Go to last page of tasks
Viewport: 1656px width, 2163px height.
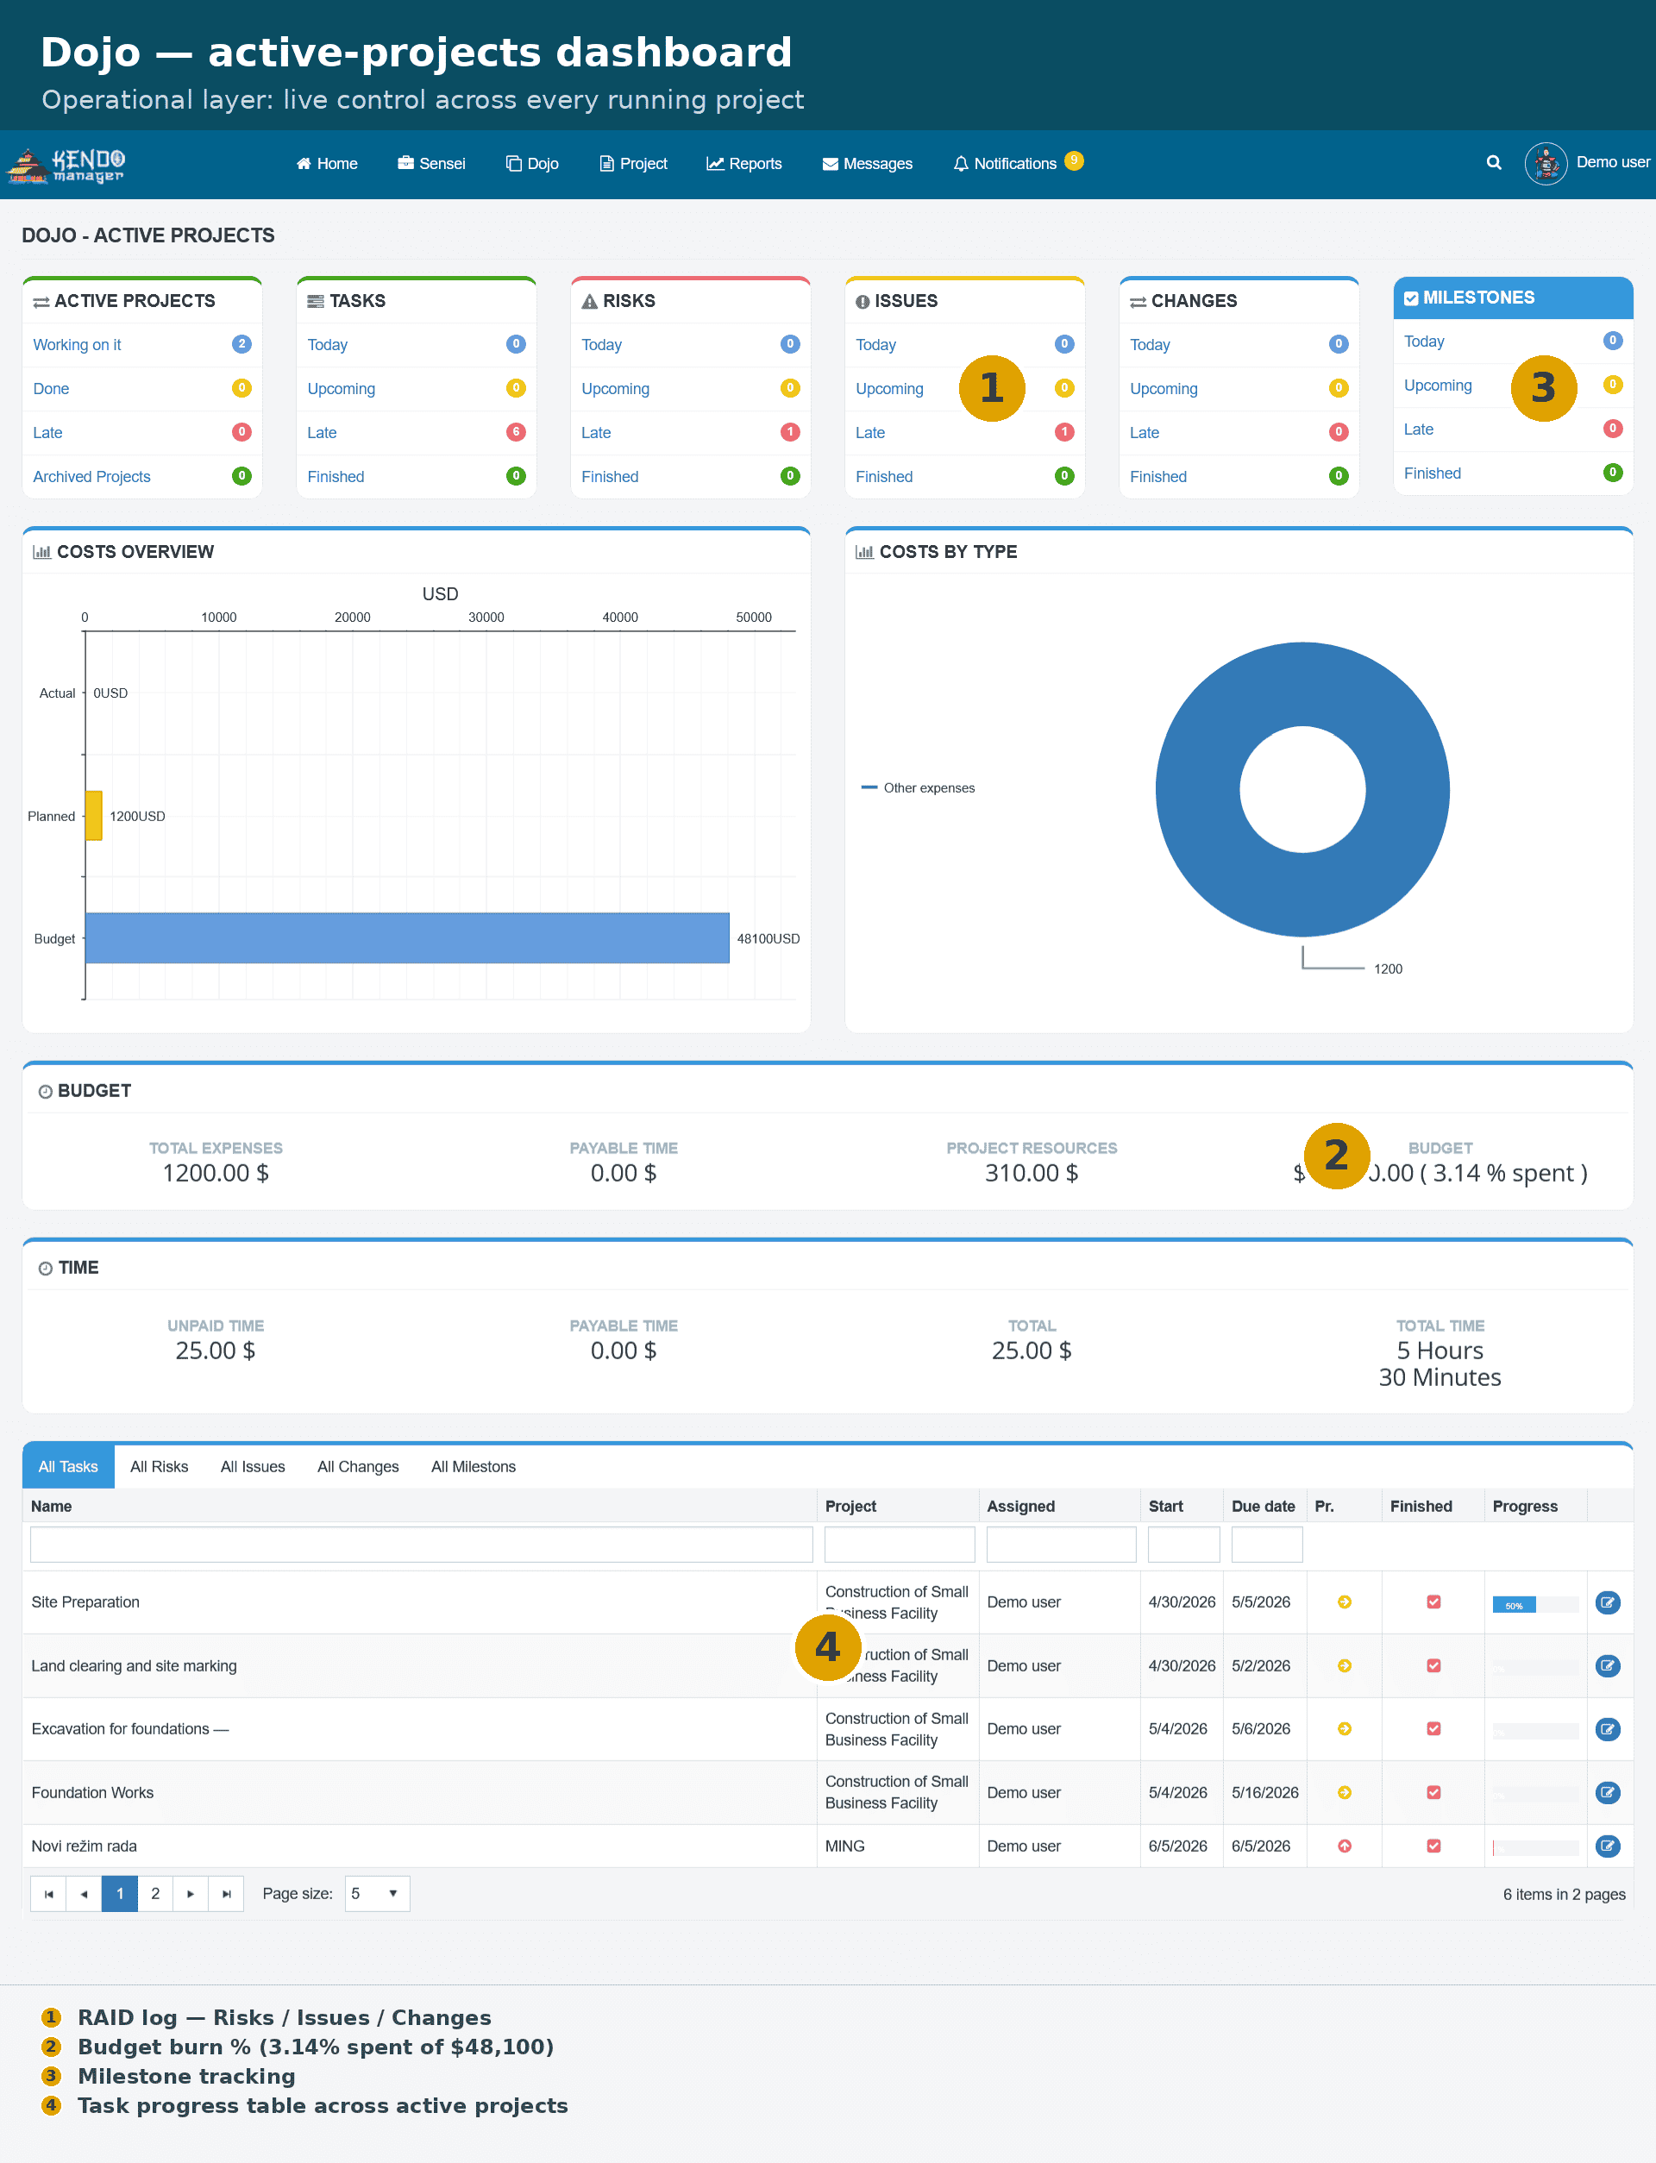[226, 1893]
